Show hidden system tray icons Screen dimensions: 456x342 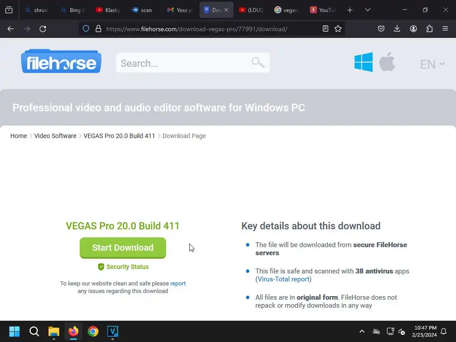362,331
